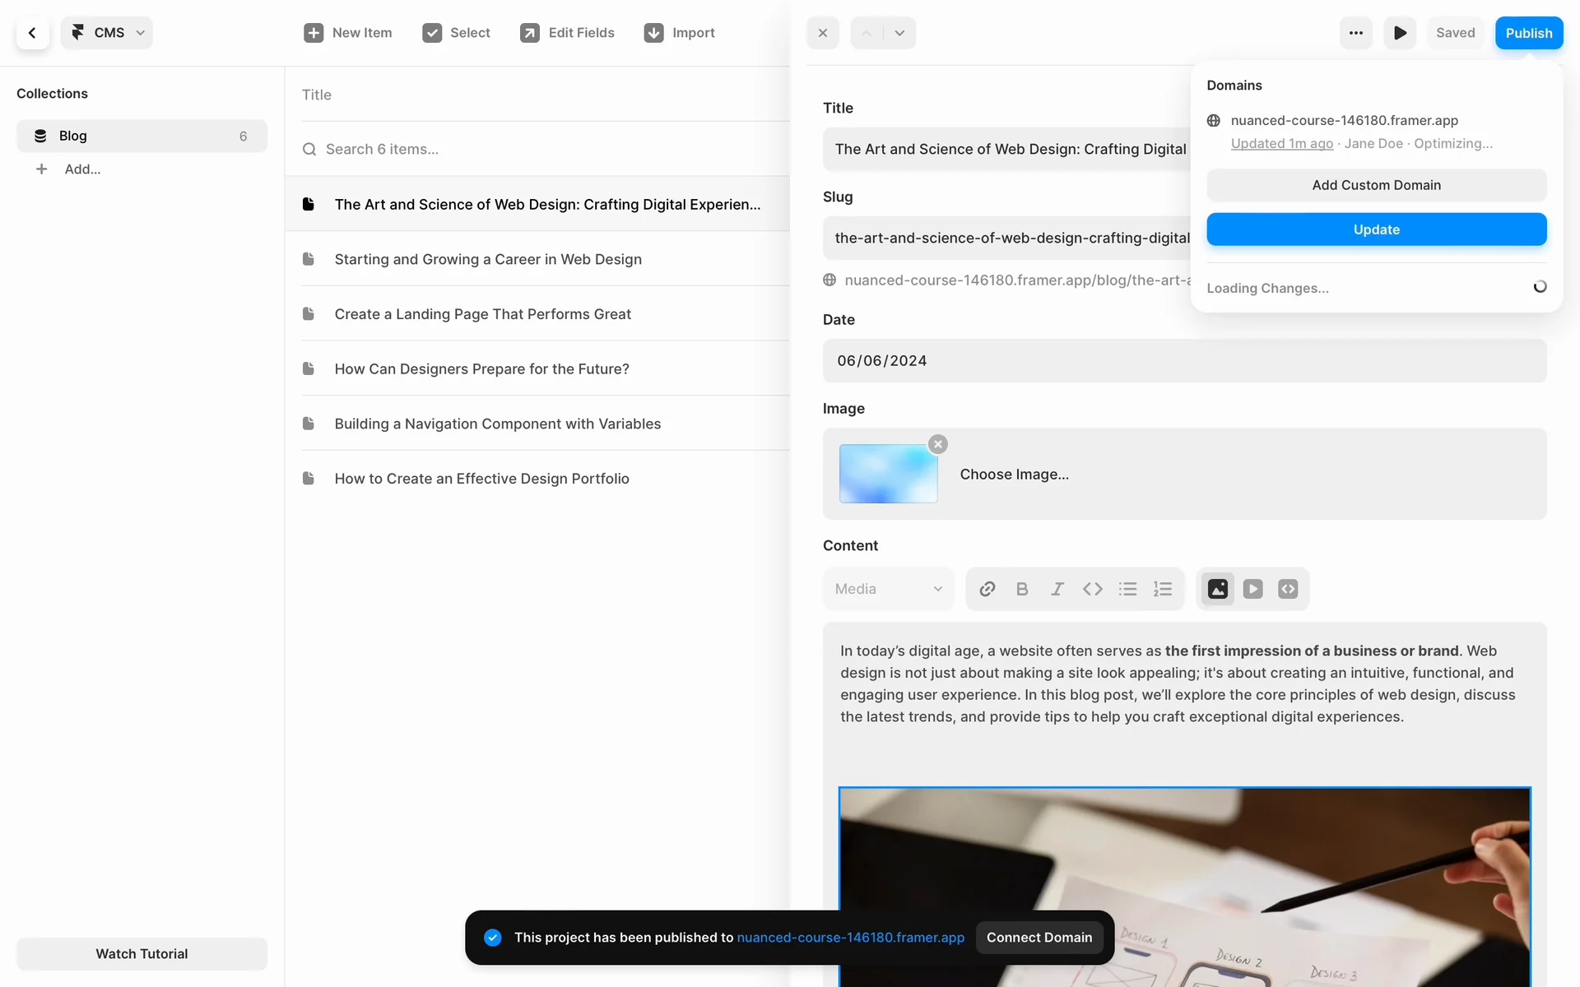The height and width of the screenshot is (987, 1580).
Task: Open Starting and Growing a Career item
Action: 488,259
